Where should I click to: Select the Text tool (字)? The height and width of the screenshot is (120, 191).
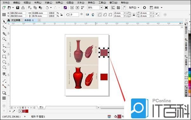click(x=4, y=74)
